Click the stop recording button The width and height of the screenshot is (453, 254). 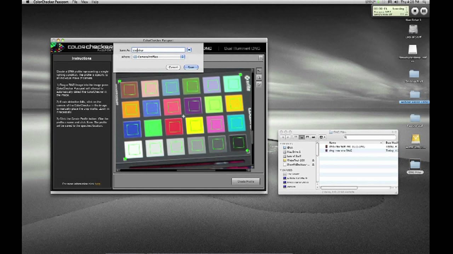(415, 11)
